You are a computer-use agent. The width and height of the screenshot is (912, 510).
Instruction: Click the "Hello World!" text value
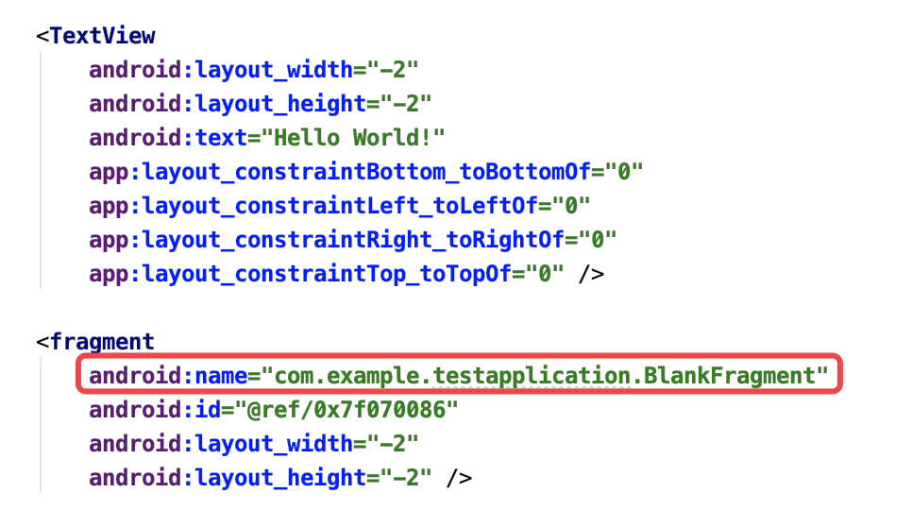pos(353,138)
